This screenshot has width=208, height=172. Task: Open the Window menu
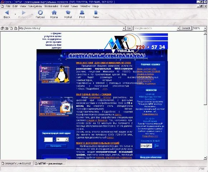coord(85,6)
